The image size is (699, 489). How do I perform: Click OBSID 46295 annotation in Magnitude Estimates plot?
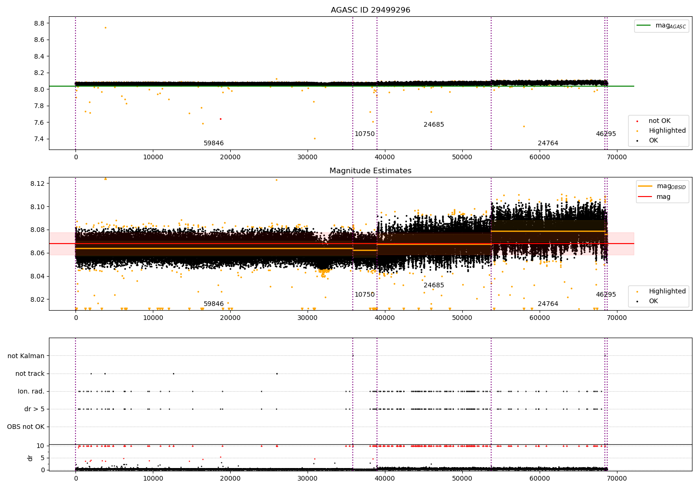(606, 295)
